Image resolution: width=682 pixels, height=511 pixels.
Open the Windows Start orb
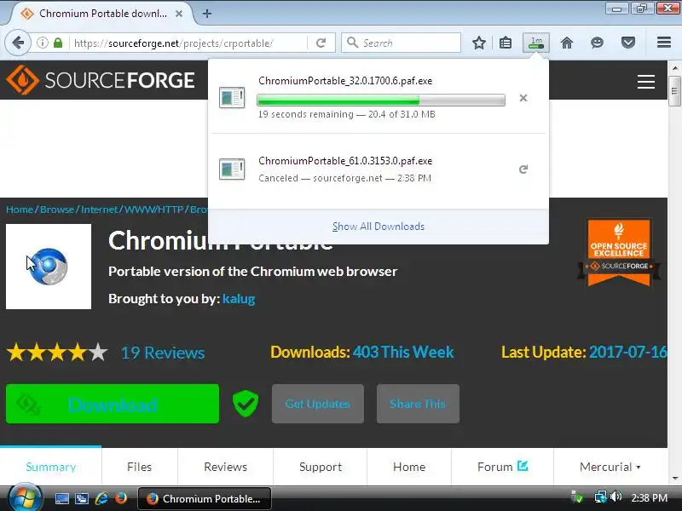point(25,498)
